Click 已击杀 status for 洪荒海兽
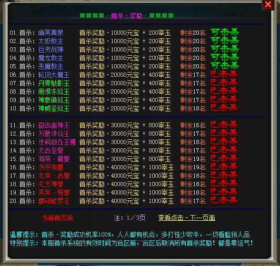280x266 pixels. point(224,167)
